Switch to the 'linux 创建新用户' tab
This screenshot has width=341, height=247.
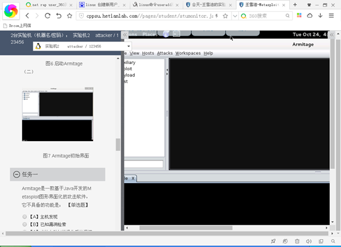[x=102, y=4]
